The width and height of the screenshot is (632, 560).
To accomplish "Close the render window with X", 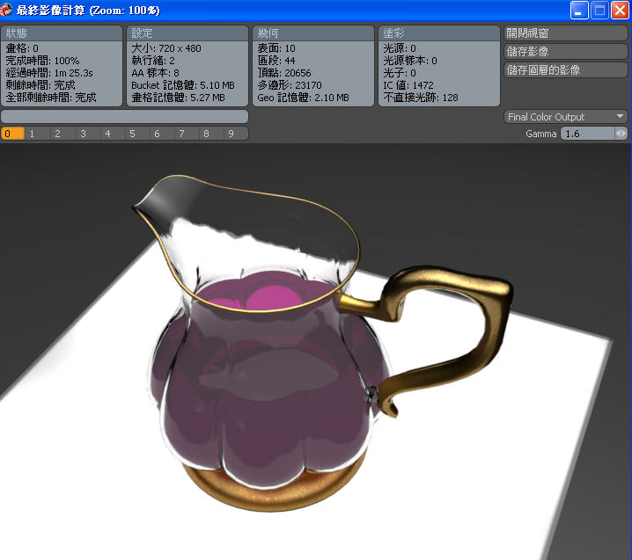I will [620, 10].
